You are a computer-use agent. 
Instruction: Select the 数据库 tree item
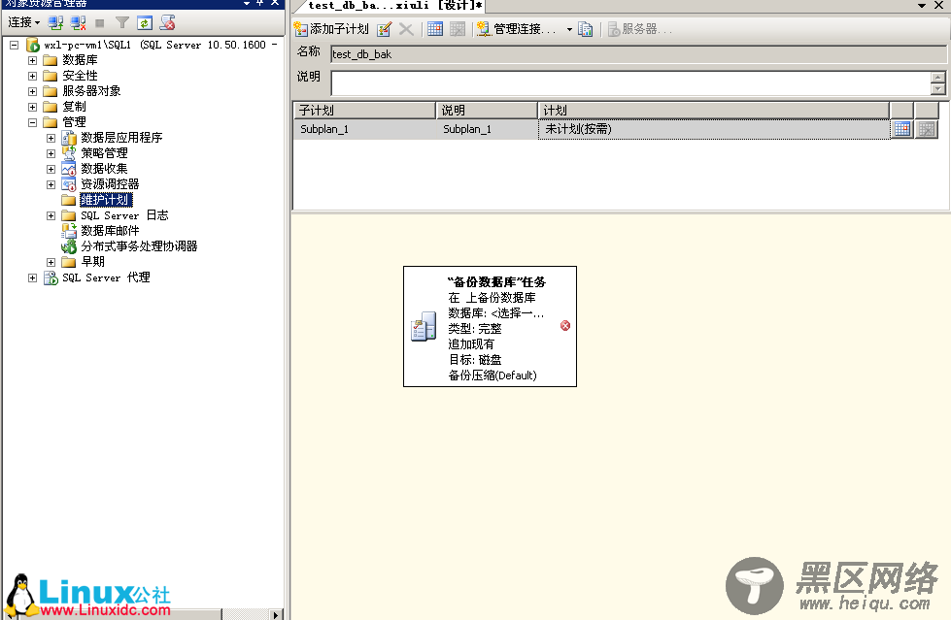[x=80, y=60]
